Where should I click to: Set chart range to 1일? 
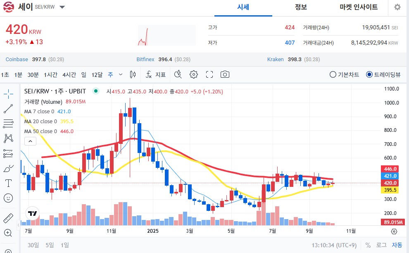point(65,245)
